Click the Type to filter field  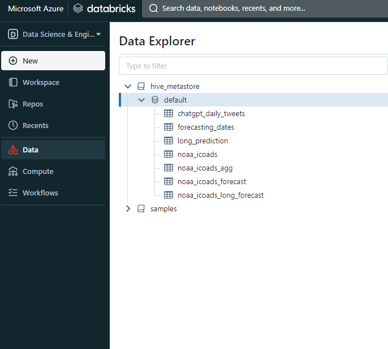(253, 66)
